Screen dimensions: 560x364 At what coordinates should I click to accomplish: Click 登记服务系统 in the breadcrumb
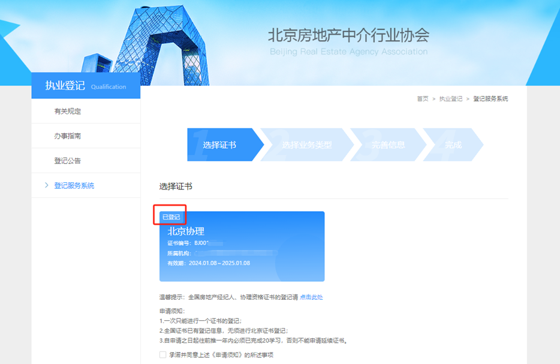pyautogui.click(x=490, y=98)
